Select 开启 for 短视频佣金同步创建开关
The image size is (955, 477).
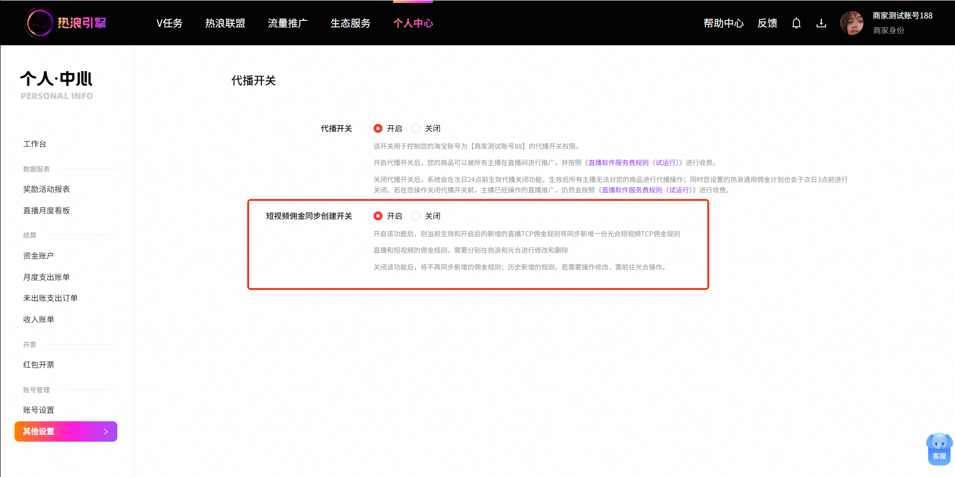tap(378, 216)
